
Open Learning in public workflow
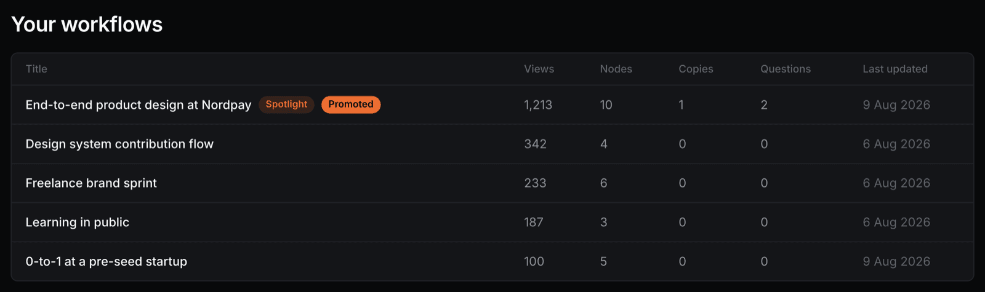click(78, 223)
